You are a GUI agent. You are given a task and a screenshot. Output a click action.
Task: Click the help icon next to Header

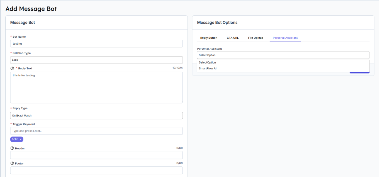click(x=12, y=148)
